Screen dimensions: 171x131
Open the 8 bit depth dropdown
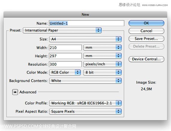(x=102, y=72)
